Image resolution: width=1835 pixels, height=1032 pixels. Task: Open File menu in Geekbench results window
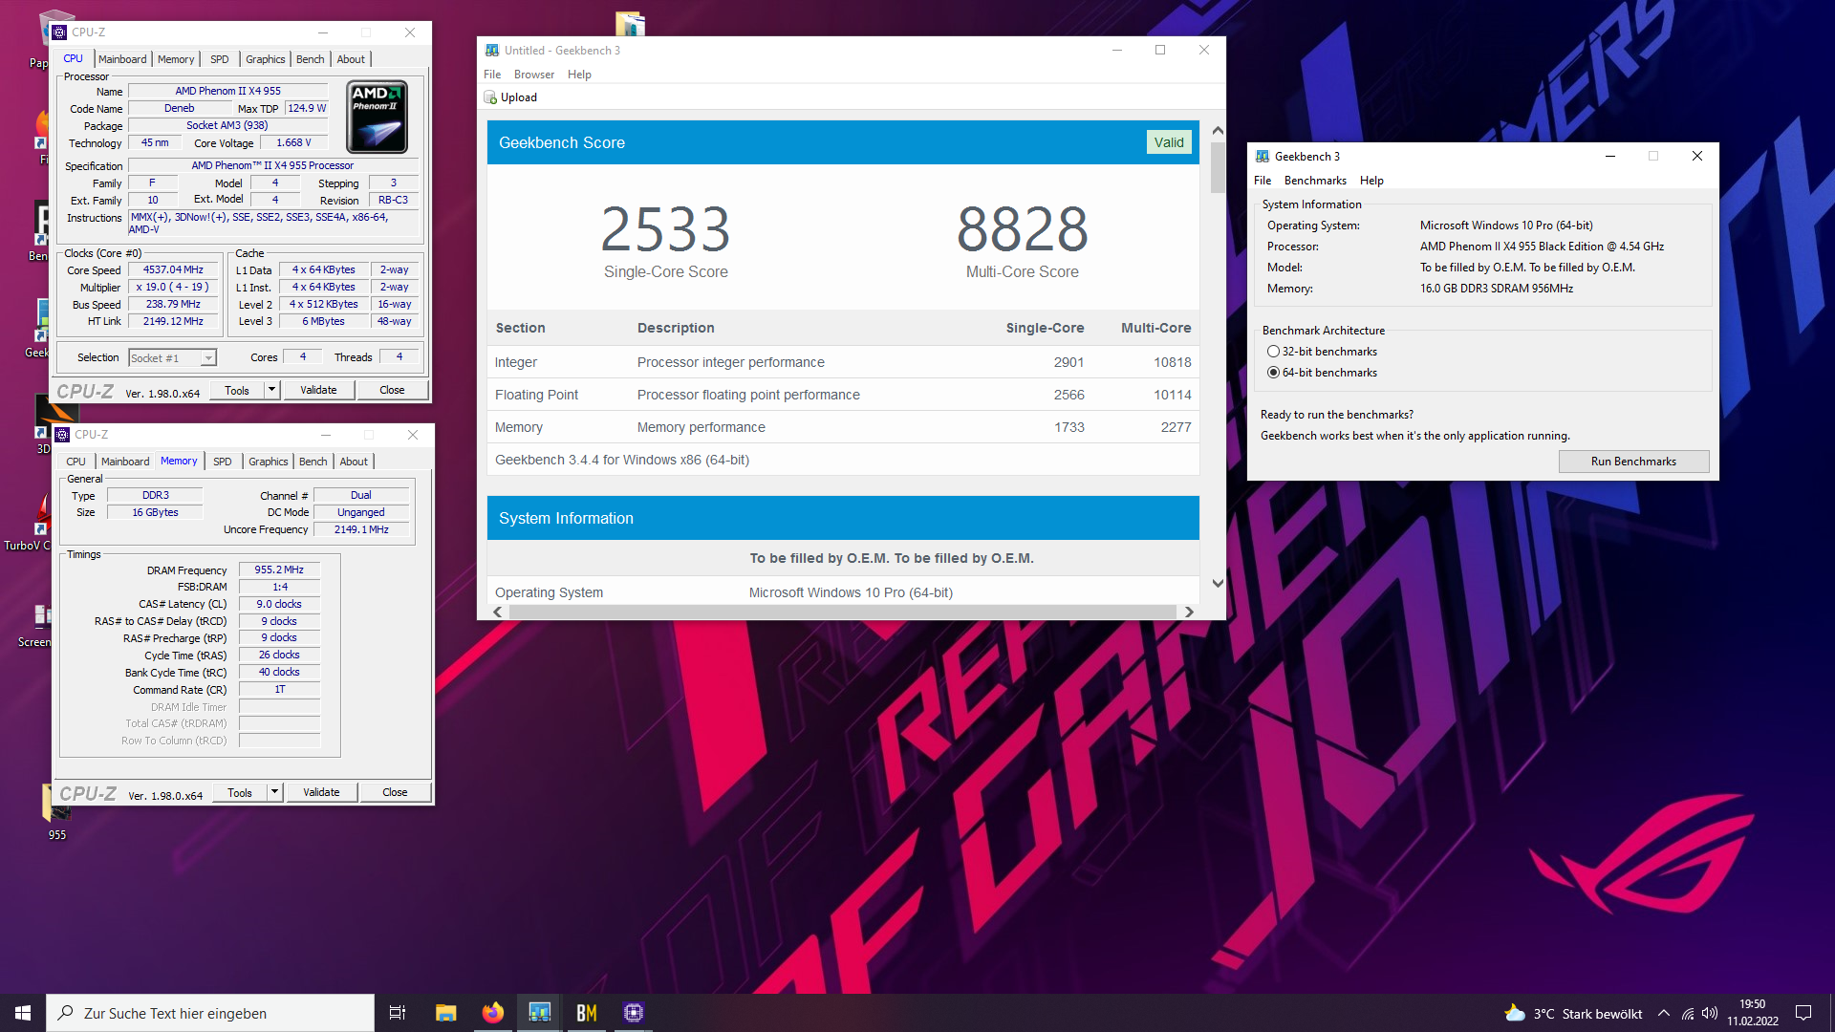tap(492, 75)
